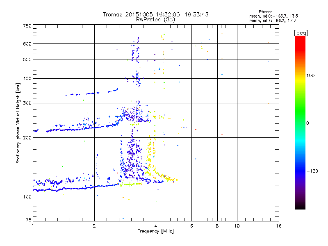Click the x-axis tick label '1'

pos(33,226)
